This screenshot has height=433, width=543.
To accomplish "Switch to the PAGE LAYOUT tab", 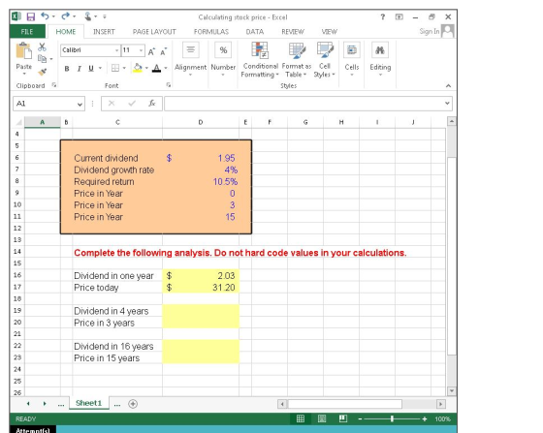I will tap(154, 32).
